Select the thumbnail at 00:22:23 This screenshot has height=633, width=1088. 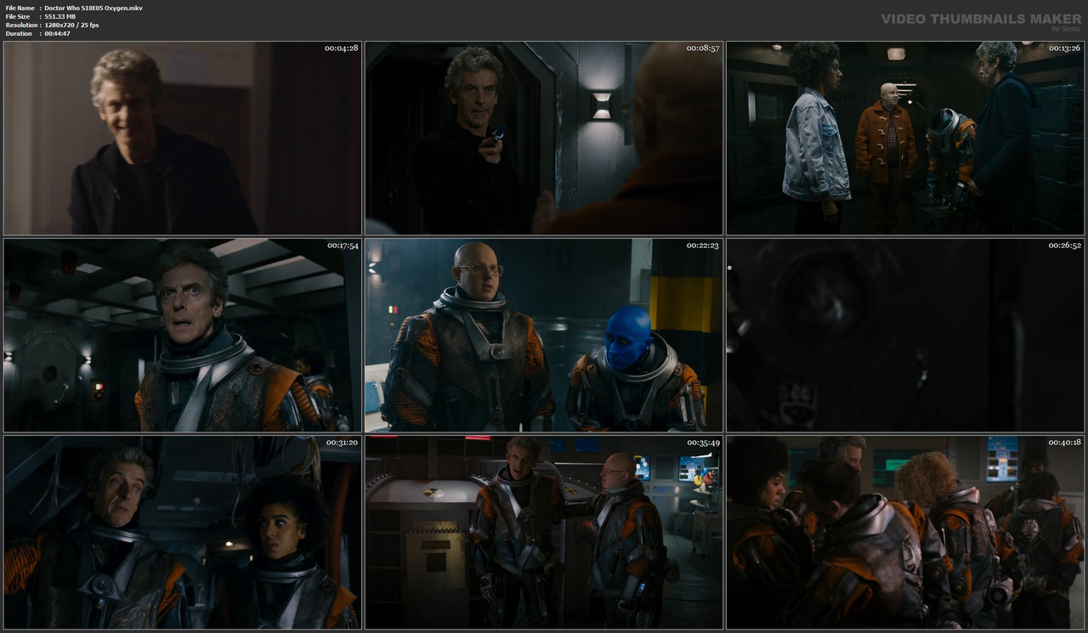point(544,335)
